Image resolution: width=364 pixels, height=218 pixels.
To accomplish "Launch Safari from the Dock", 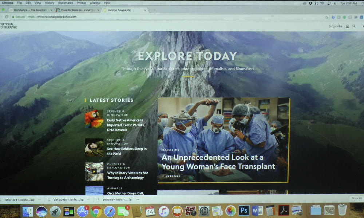I will (x=109, y=211).
